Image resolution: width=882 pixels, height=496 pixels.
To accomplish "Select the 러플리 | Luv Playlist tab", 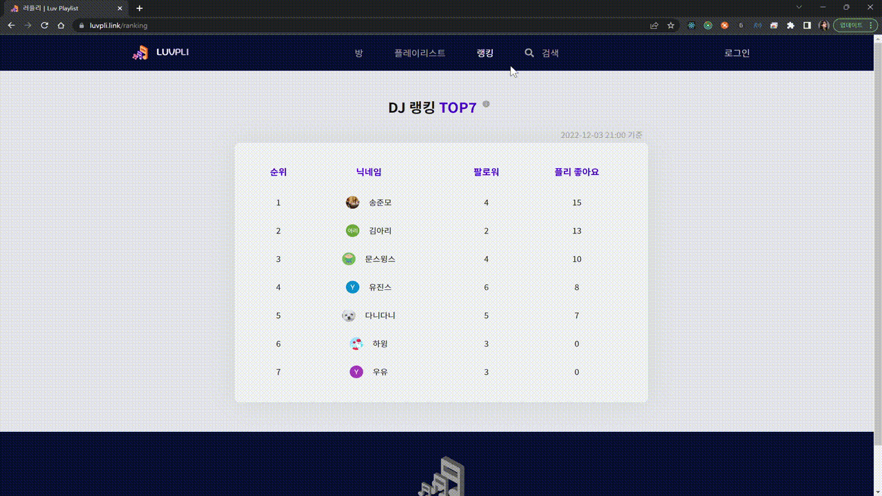I will (x=65, y=8).
